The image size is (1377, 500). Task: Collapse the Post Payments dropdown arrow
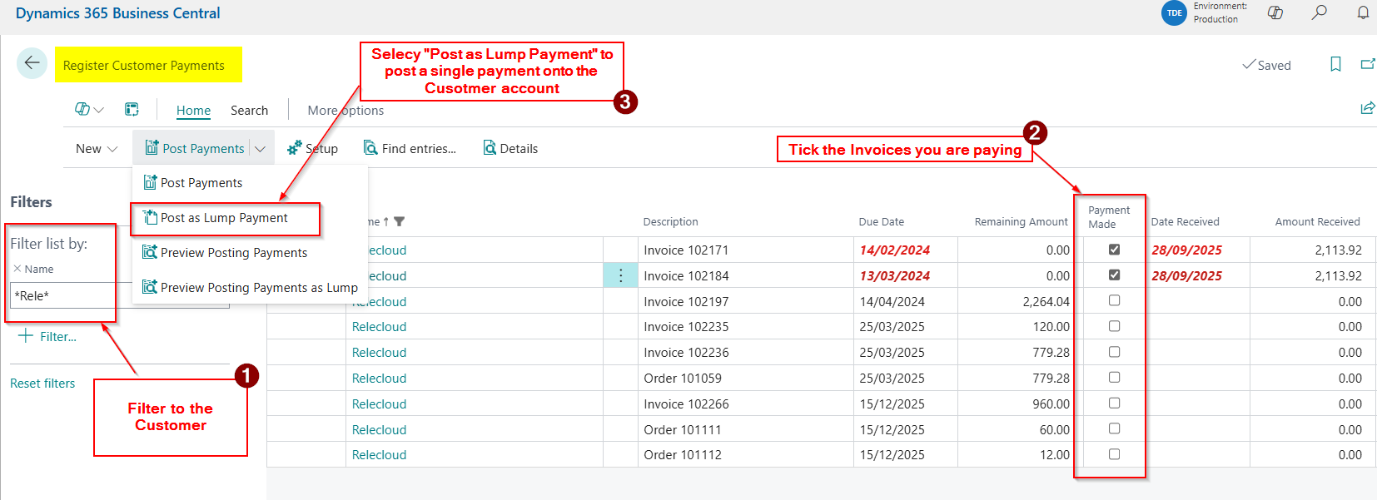(x=260, y=149)
